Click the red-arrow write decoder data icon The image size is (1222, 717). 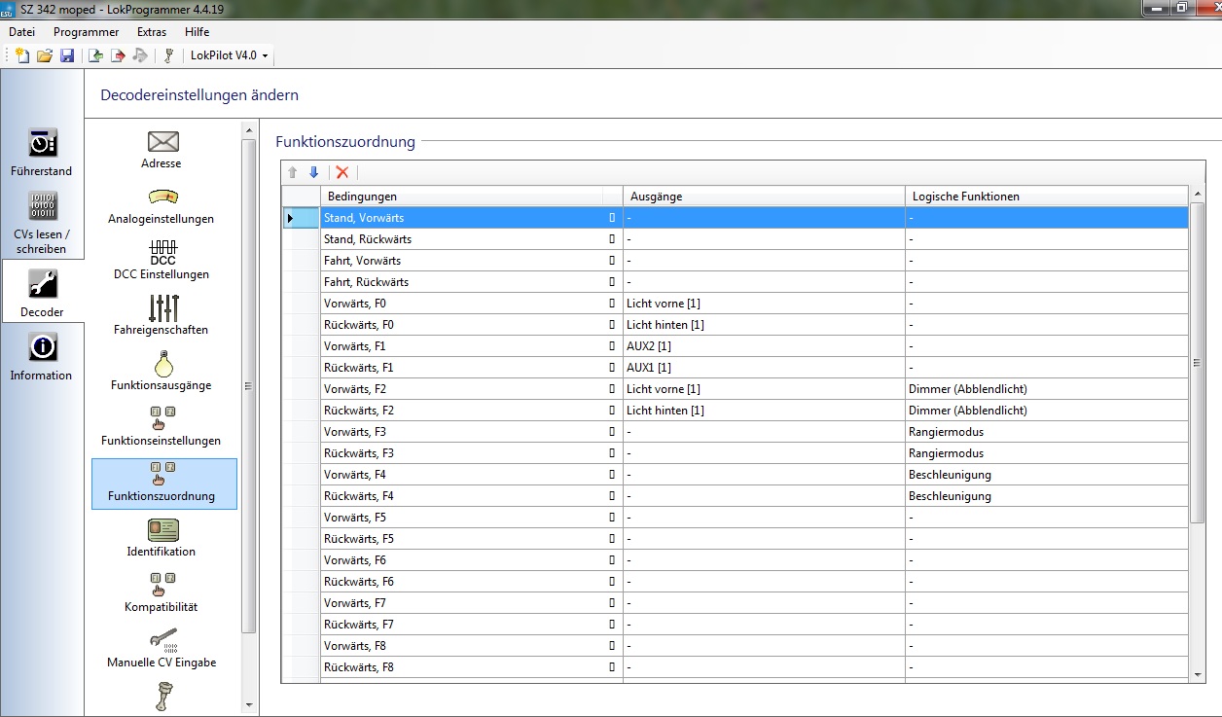coord(118,55)
